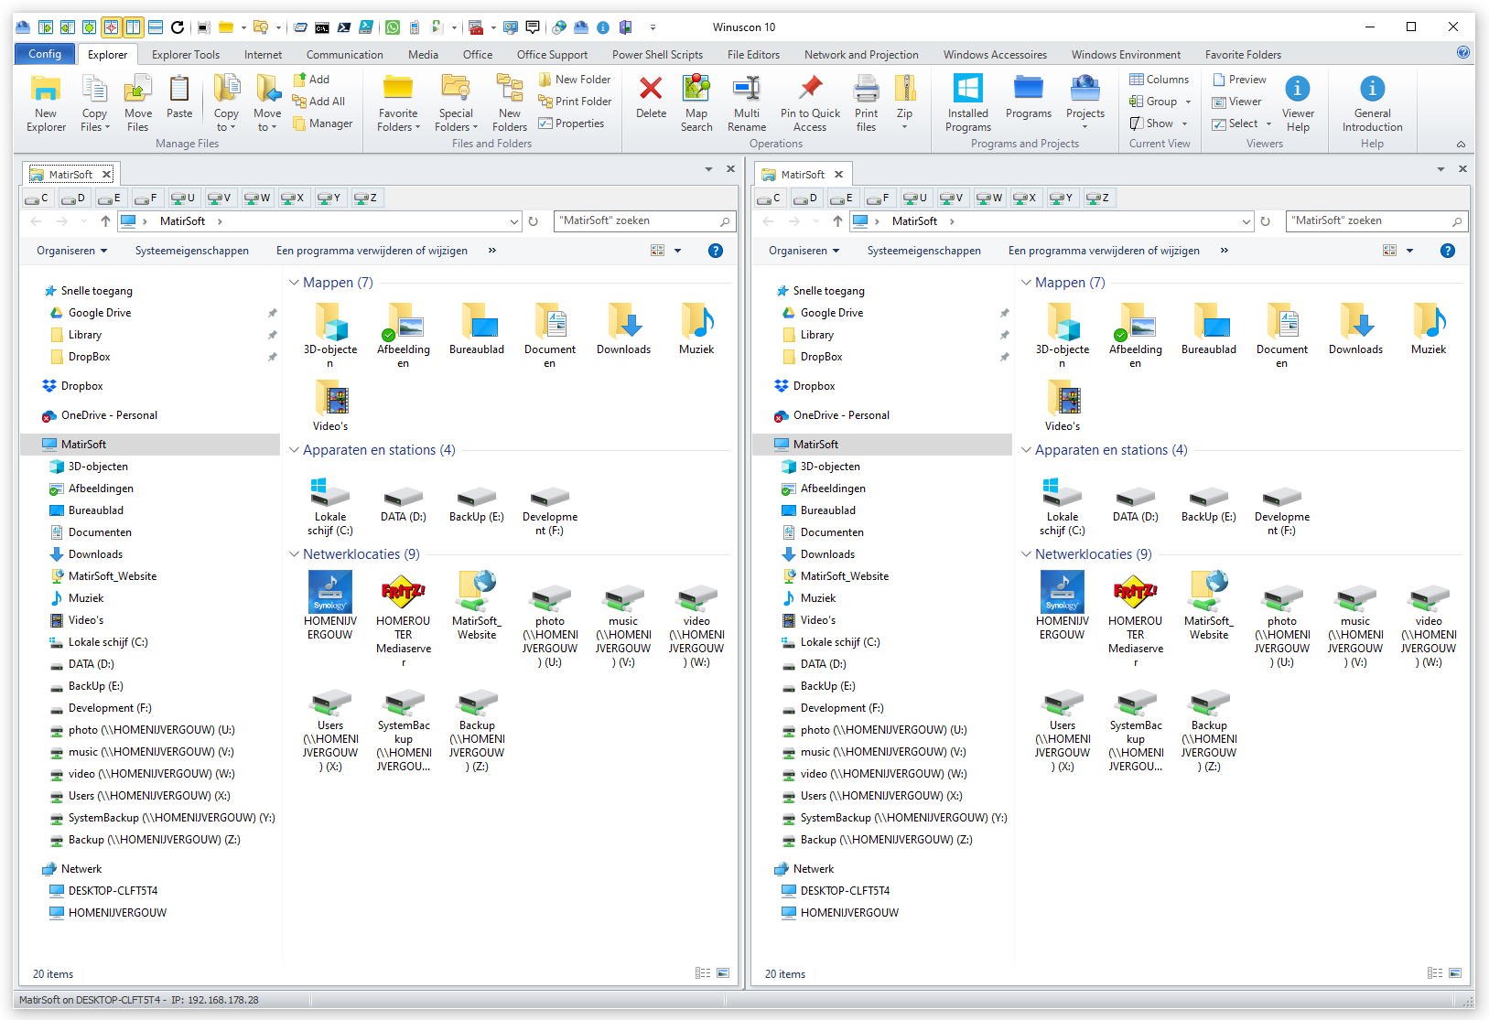Screen dimensions: 1489x1020
Task: Click the search box in left pane
Action: [x=644, y=220]
